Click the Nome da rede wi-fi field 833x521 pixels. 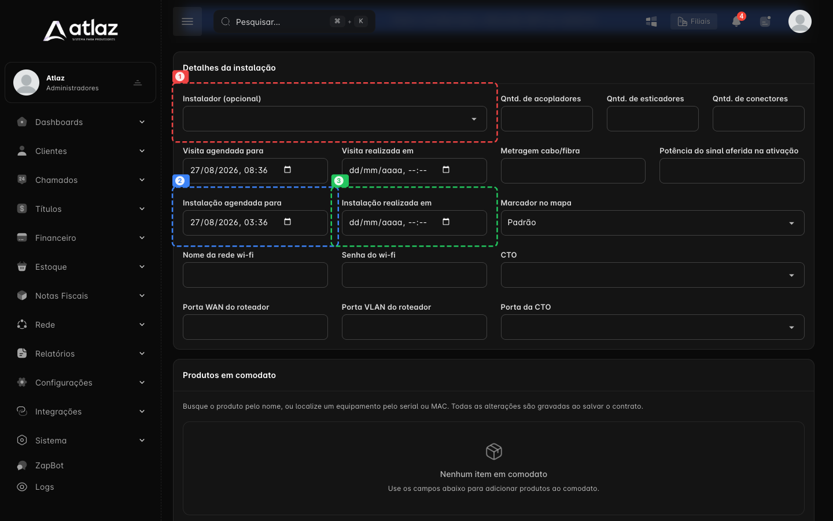255,275
